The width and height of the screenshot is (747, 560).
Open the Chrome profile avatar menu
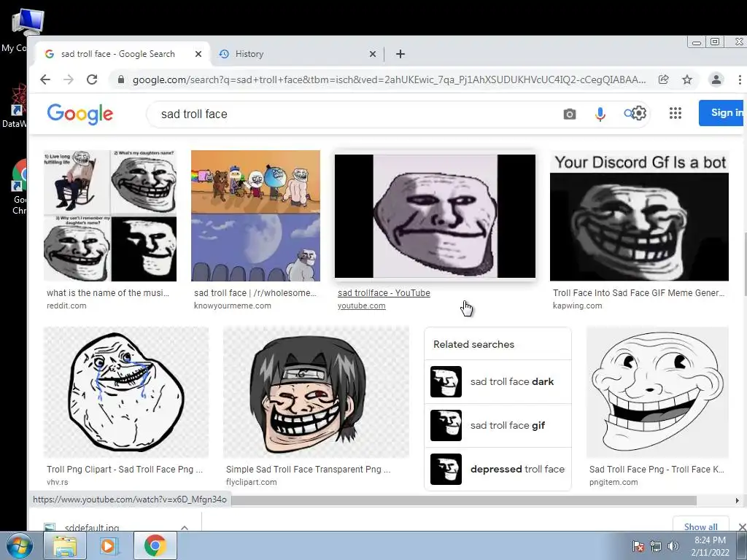716,79
